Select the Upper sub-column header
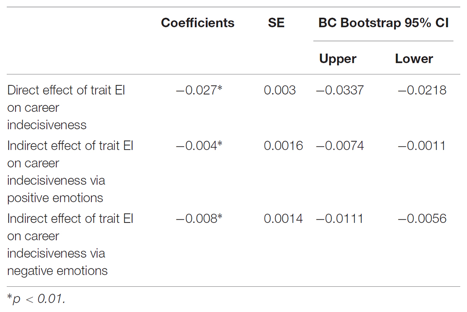The width and height of the screenshot is (467, 312). point(338,59)
